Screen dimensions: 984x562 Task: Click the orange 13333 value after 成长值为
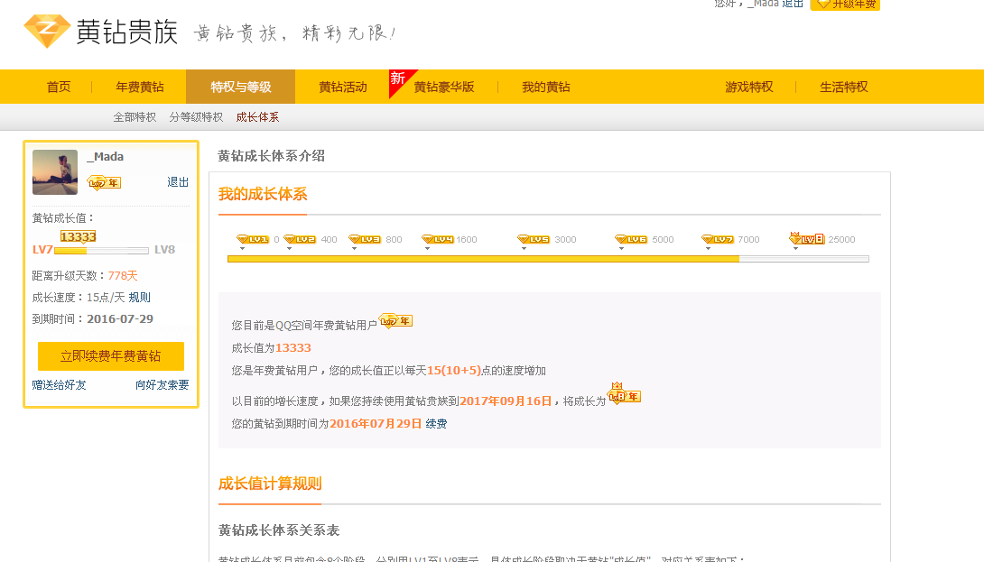293,348
